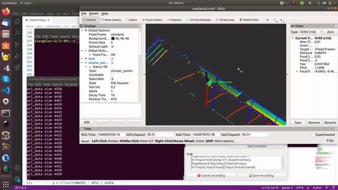Open the view Type dropdown Orbit (rviz)
This screenshot has width=338, height=190.
click(311, 32)
